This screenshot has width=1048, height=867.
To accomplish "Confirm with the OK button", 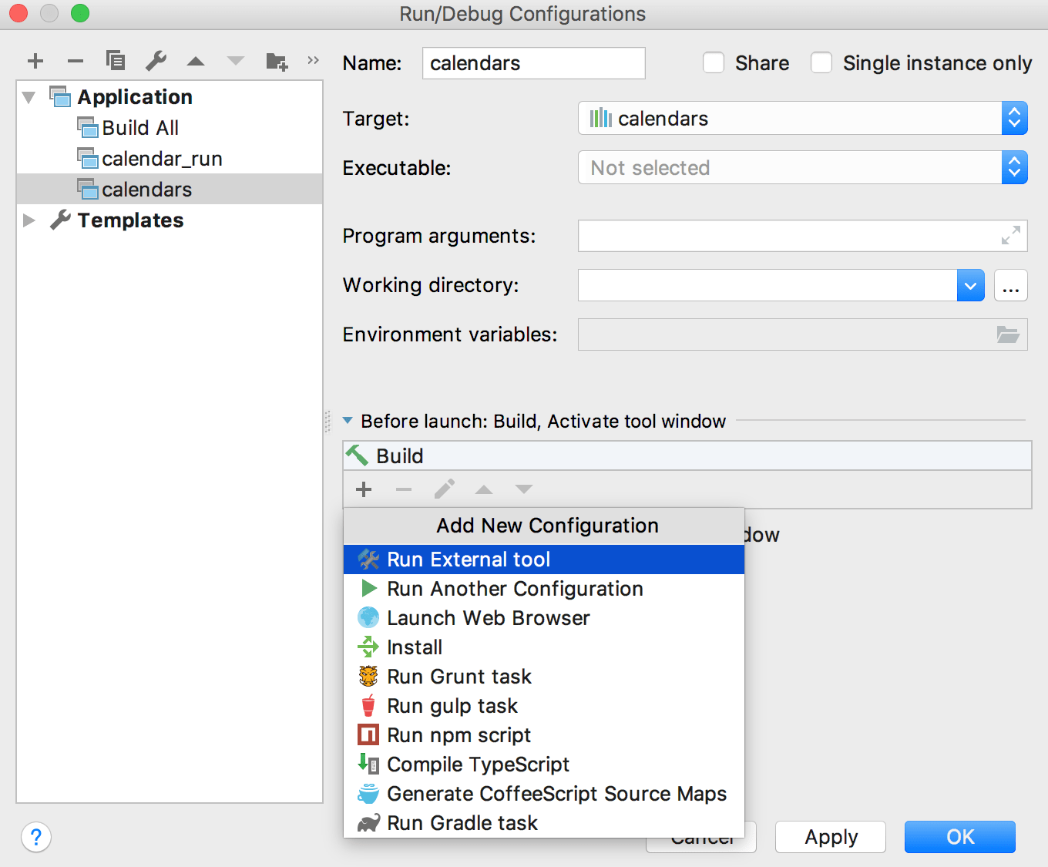I will pos(959,837).
